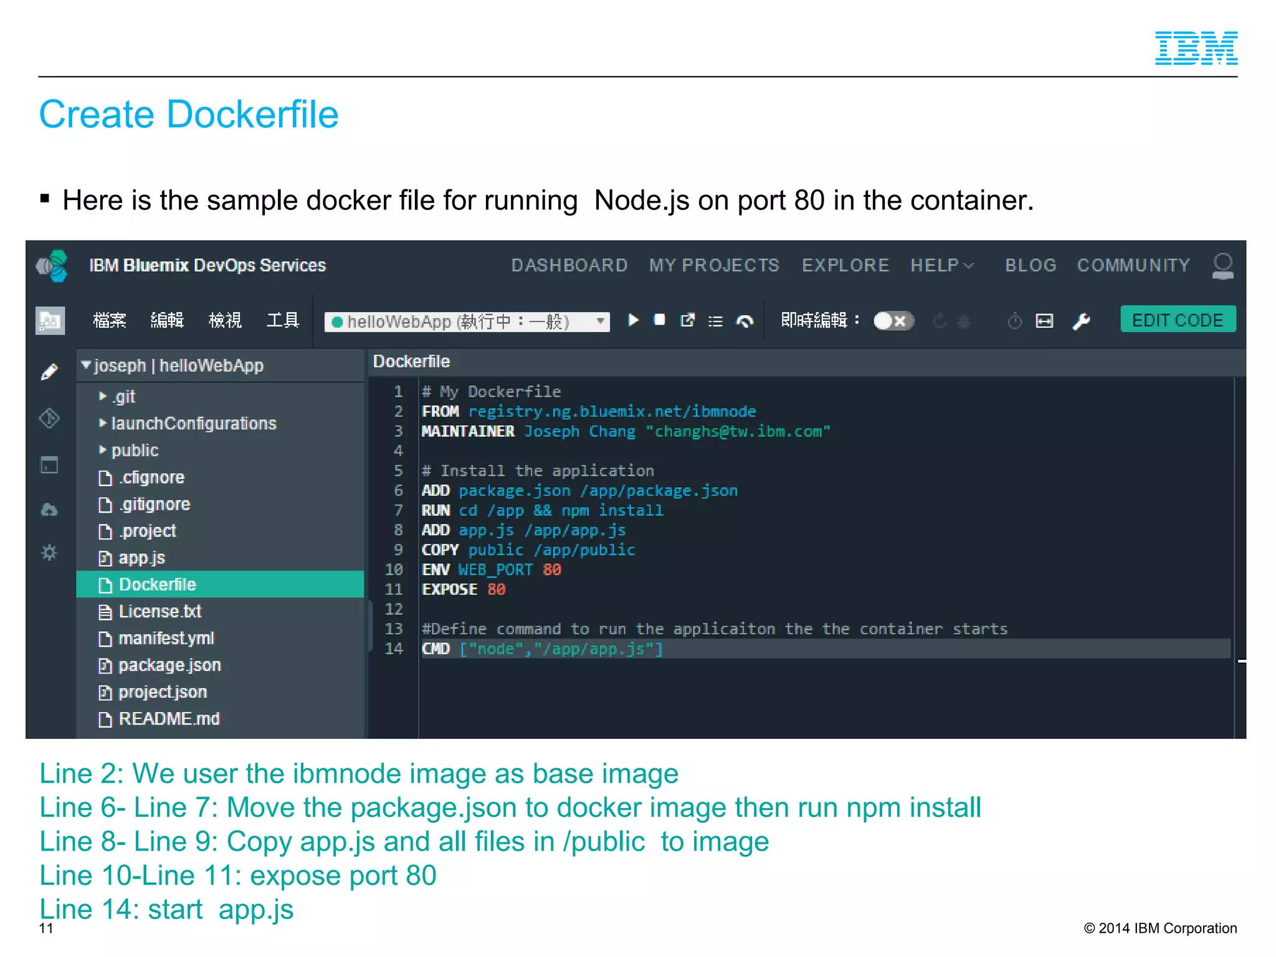Click line 2 FROM registry line in editor
The width and height of the screenshot is (1276, 957).
pos(589,411)
